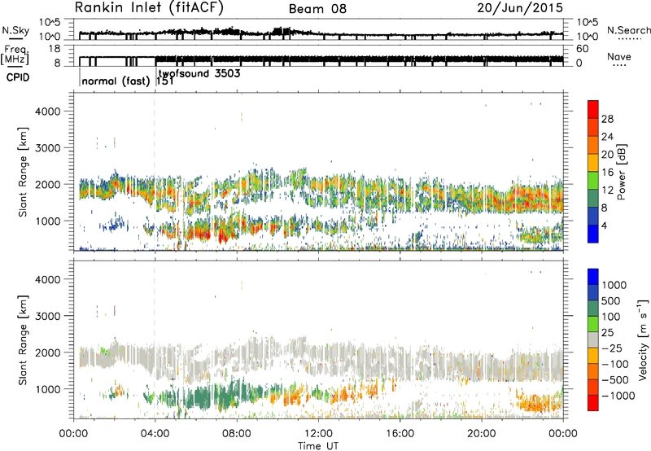This screenshot has width=651, height=451.
Task: Click the 'normal (fast)' CPID text
Action: point(116,81)
